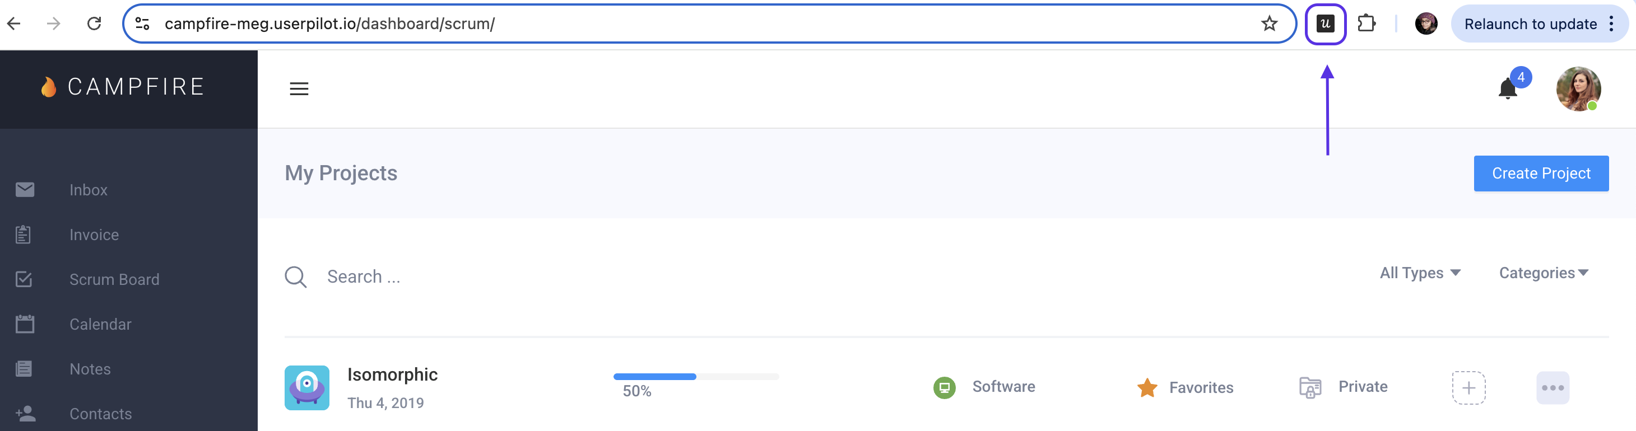Click the Create Project button
The width and height of the screenshot is (1636, 431).
[1541, 174]
